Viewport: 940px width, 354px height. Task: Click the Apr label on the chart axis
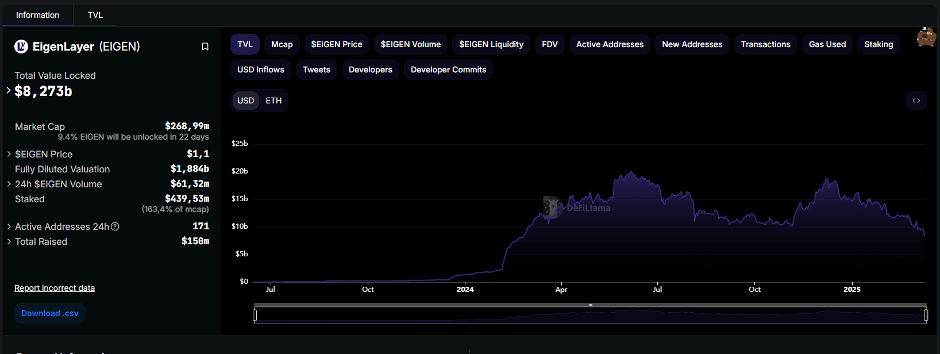561,290
